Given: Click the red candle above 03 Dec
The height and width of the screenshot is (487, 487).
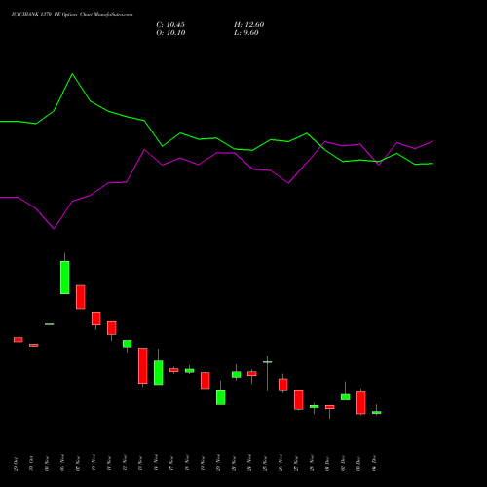Looking at the screenshot, I should [x=361, y=402].
